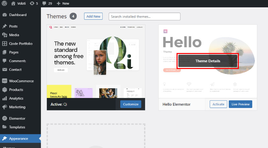
Task: Click the Themes page heading
Action: coord(57,16)
